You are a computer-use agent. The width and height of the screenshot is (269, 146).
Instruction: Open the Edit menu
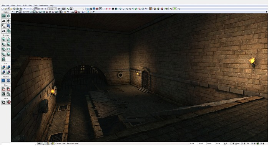click(8, 5)
